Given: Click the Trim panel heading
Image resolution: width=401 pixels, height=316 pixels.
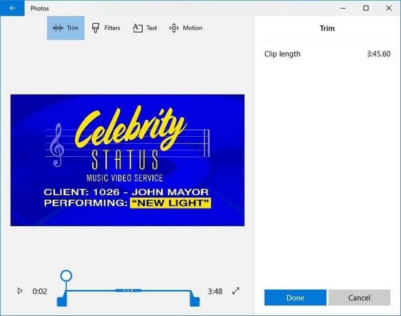Looking at the screenshot, I should (x=327, y=28).
